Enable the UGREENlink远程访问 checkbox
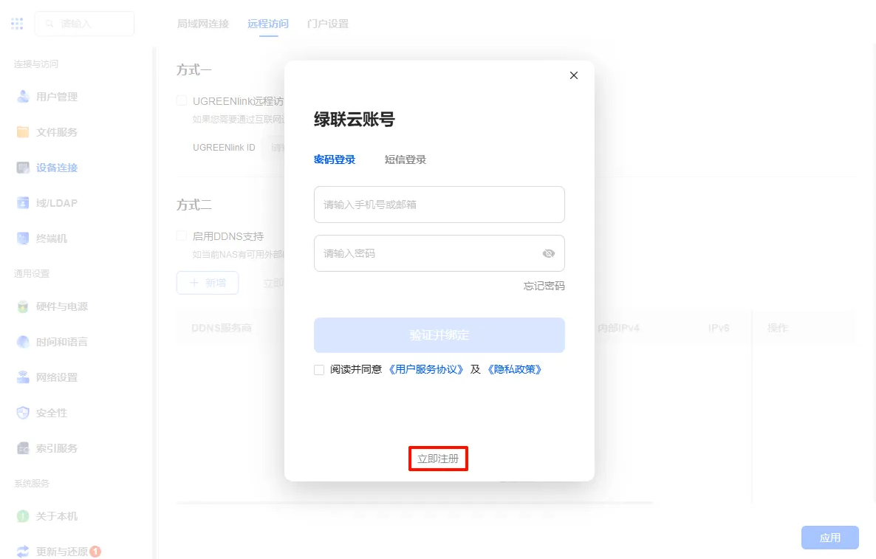Viewport: 876px width, 559px height. click(x=182, y=100)
